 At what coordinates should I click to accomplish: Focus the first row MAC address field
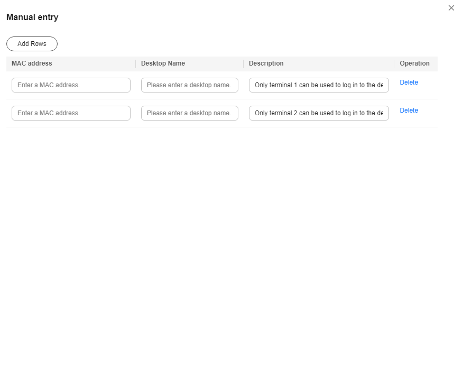click(71, 85)
